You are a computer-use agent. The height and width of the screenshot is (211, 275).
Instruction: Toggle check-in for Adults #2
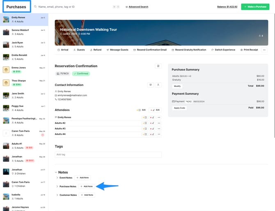[145, 123]
